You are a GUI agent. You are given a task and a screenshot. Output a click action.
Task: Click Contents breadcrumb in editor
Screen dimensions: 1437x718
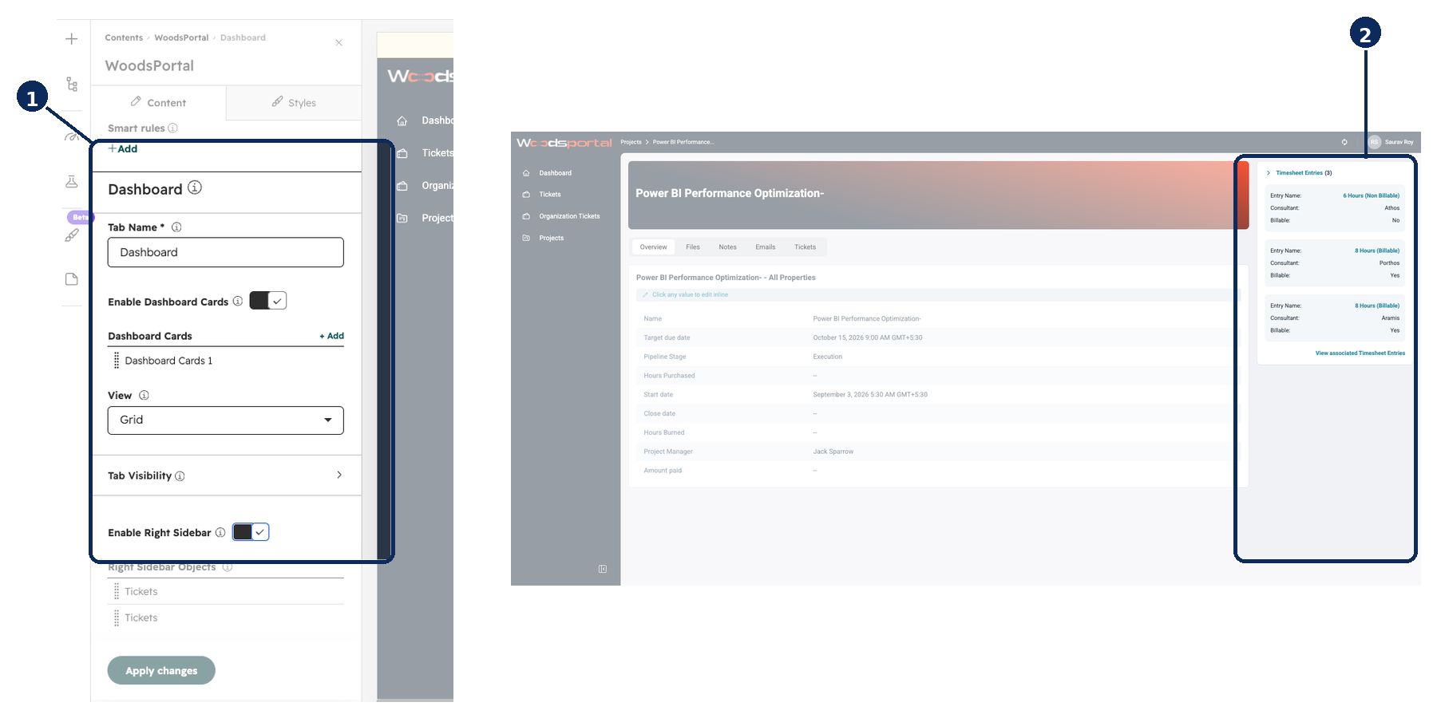(124, 37)
